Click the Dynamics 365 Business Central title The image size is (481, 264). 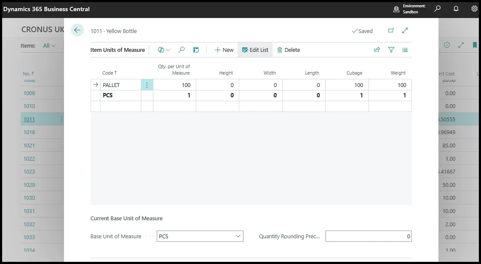46,9
